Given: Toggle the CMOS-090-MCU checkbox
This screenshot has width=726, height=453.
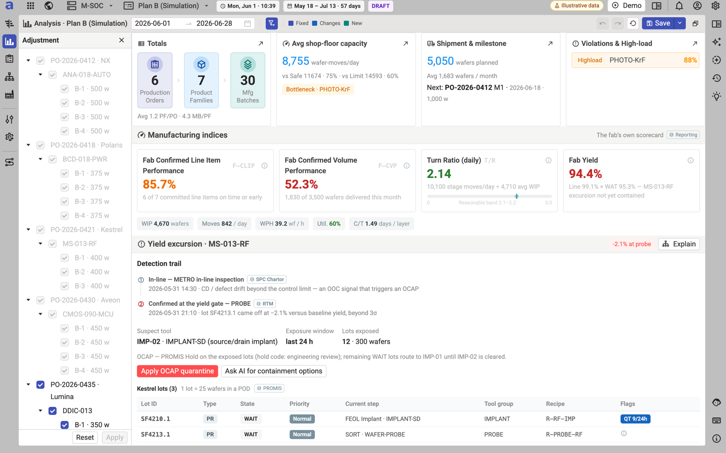Looking at the screenshot, I should click(x=53, y=314).
